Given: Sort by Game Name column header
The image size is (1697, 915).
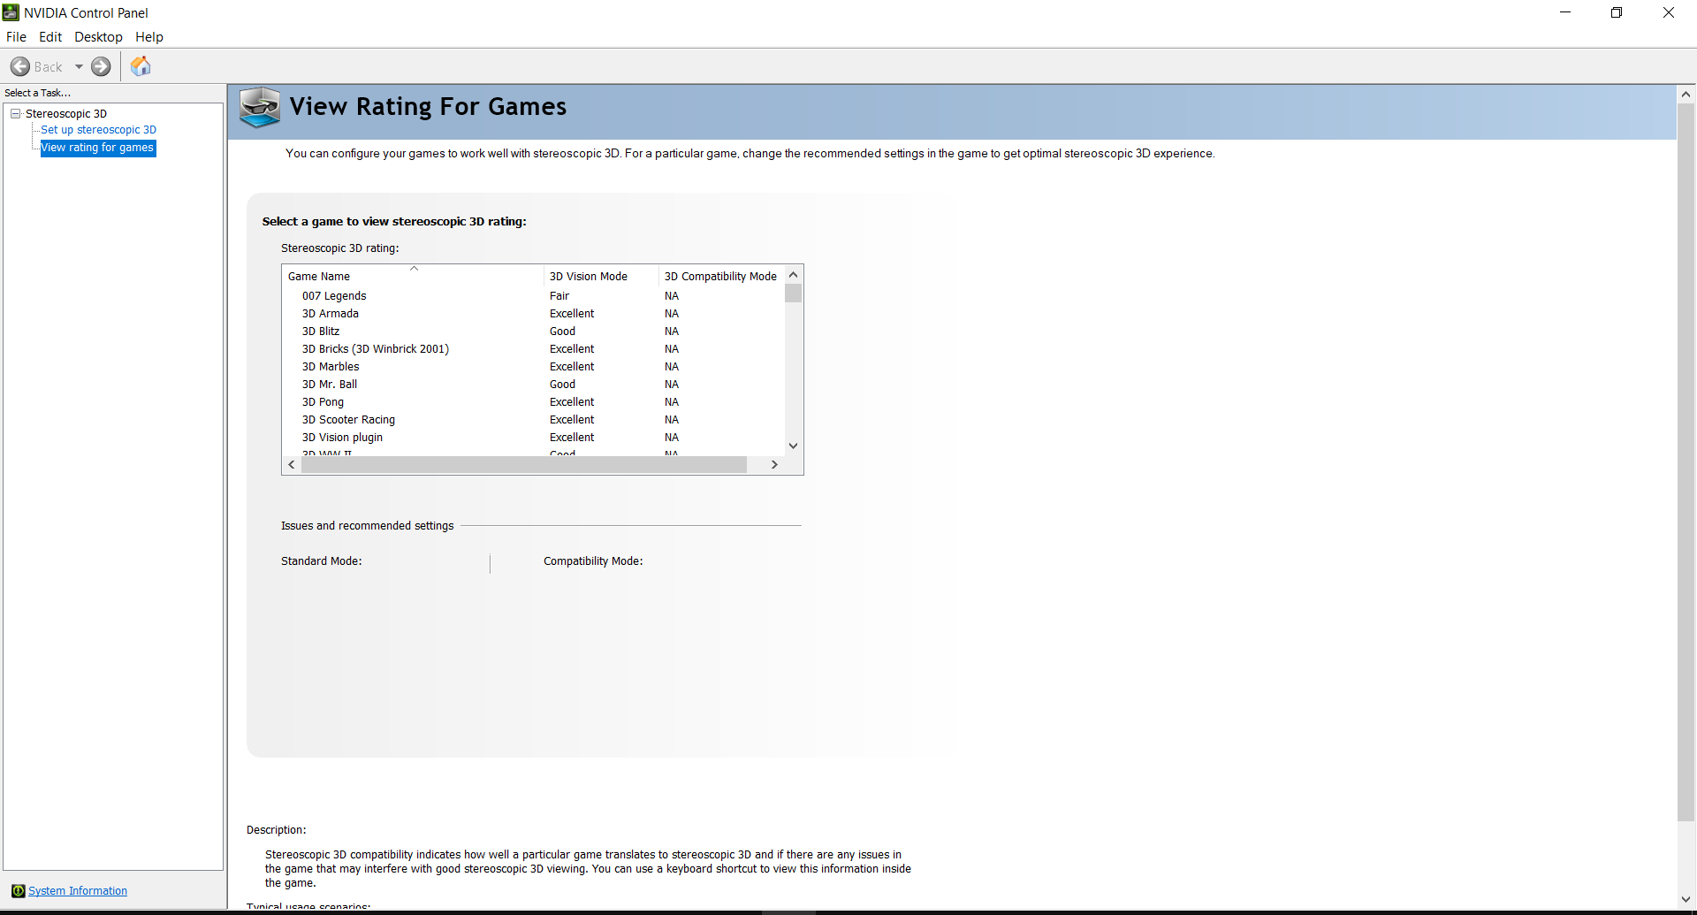Looking at the screenshot, I should click(413, 276).
